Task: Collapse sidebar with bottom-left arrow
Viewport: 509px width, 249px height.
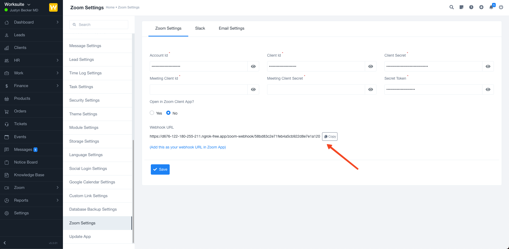Action: pyautogui.click(x=5, y=243)
